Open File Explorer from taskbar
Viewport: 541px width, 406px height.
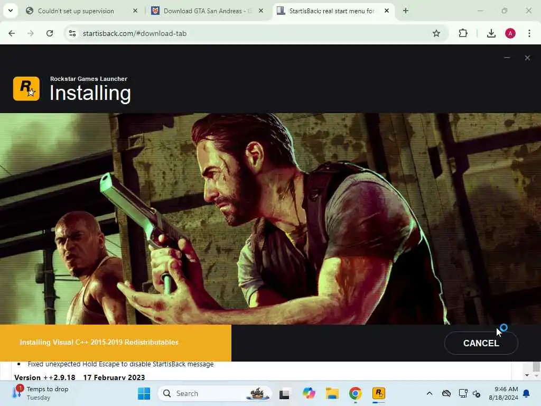coord(332,393)
